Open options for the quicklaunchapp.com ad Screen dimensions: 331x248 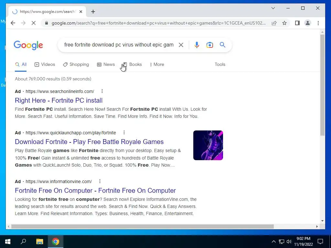coord(124,132)
